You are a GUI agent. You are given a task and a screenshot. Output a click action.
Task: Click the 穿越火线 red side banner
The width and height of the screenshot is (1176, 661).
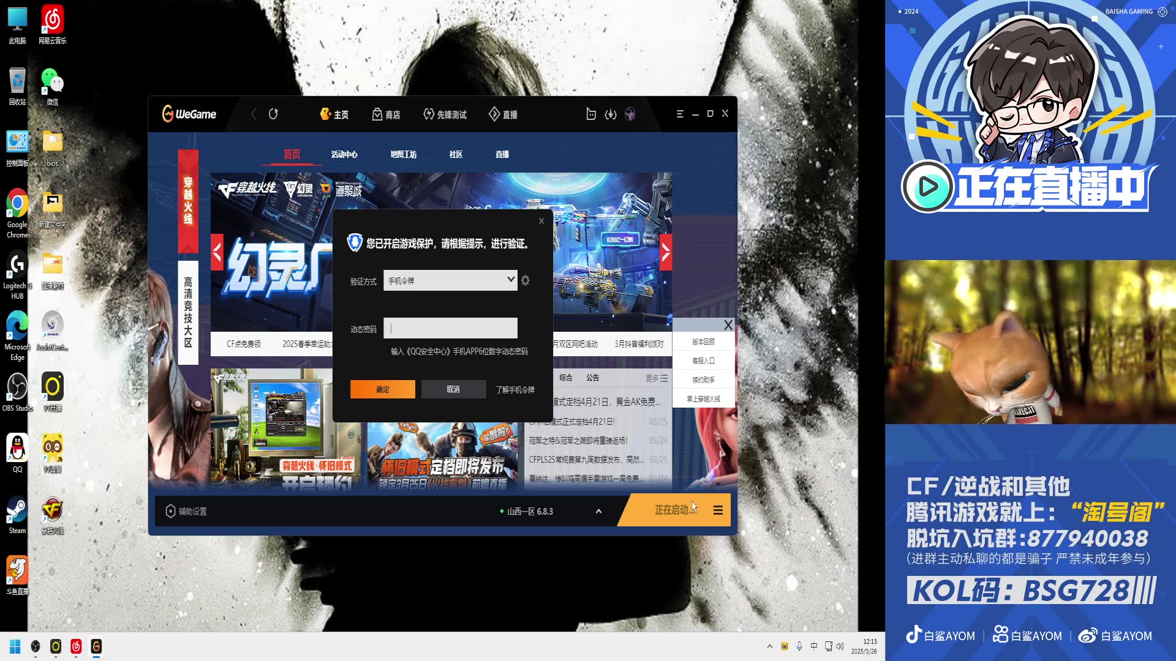pyautogui.click(x=188, y=201)
